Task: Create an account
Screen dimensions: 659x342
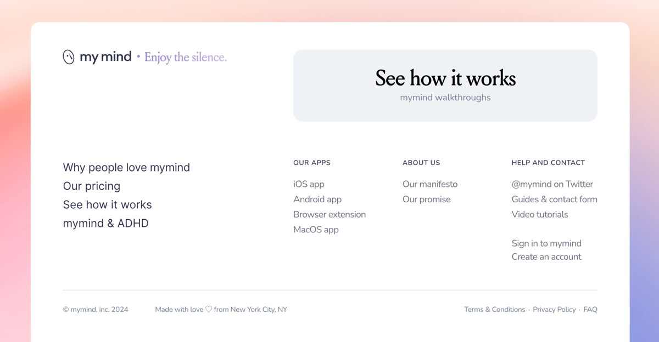Action: [546, 256]
